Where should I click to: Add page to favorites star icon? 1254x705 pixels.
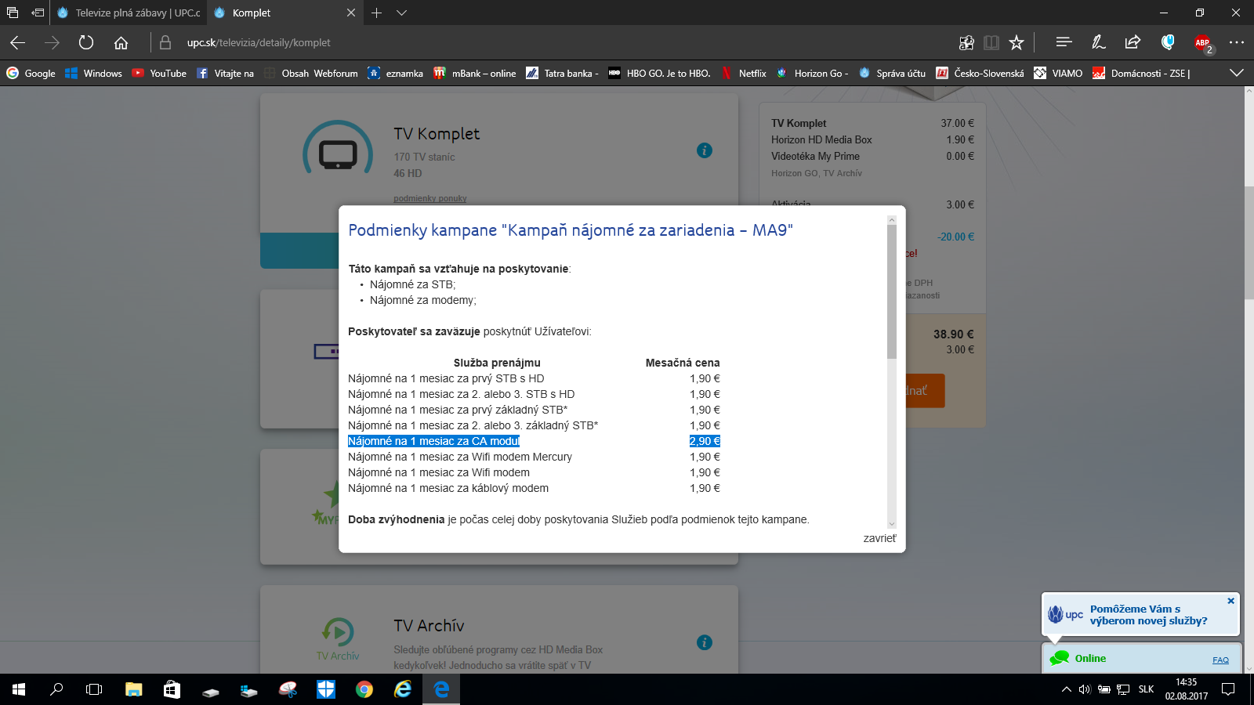click(1017, 42)
